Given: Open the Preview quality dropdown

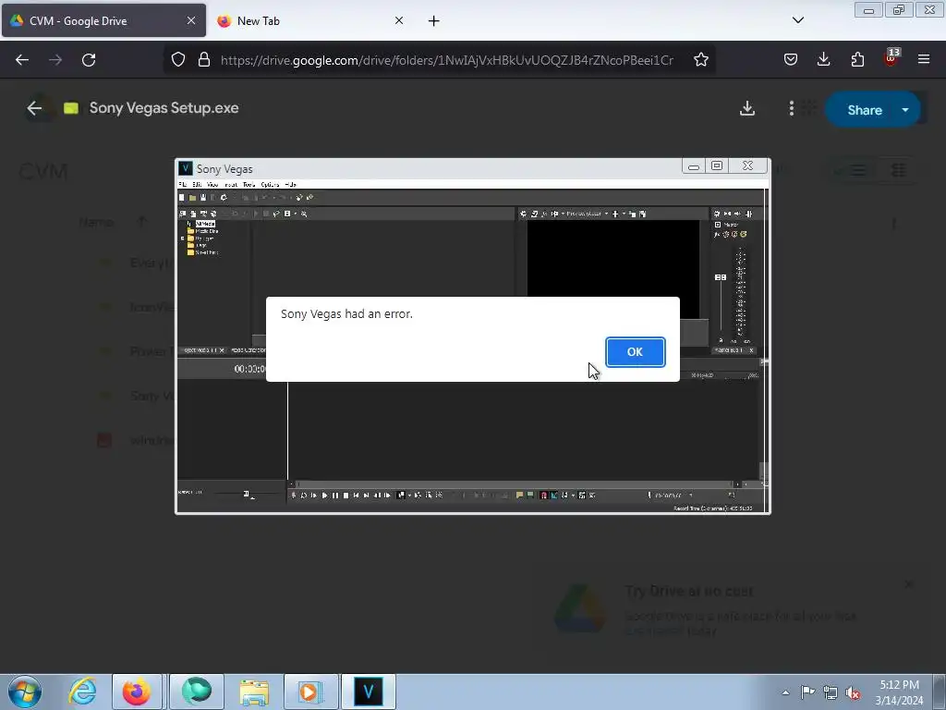Looking at the screenshot, I should 588,214.
